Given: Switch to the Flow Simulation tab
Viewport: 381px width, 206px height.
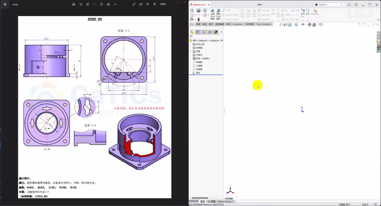Looking at the screenshot, I should point(264,24).
